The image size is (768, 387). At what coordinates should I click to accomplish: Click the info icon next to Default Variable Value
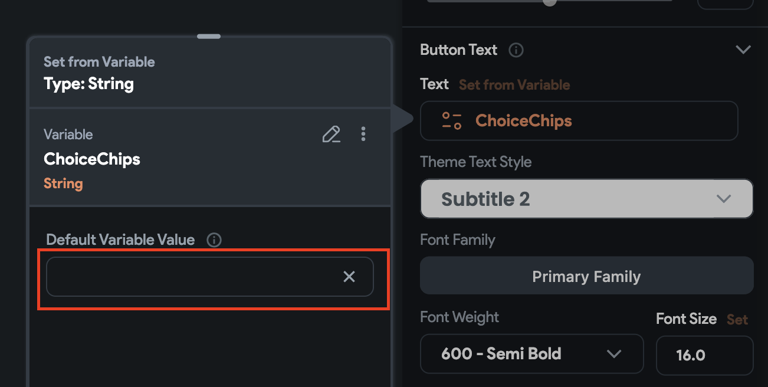pos(214,240)
